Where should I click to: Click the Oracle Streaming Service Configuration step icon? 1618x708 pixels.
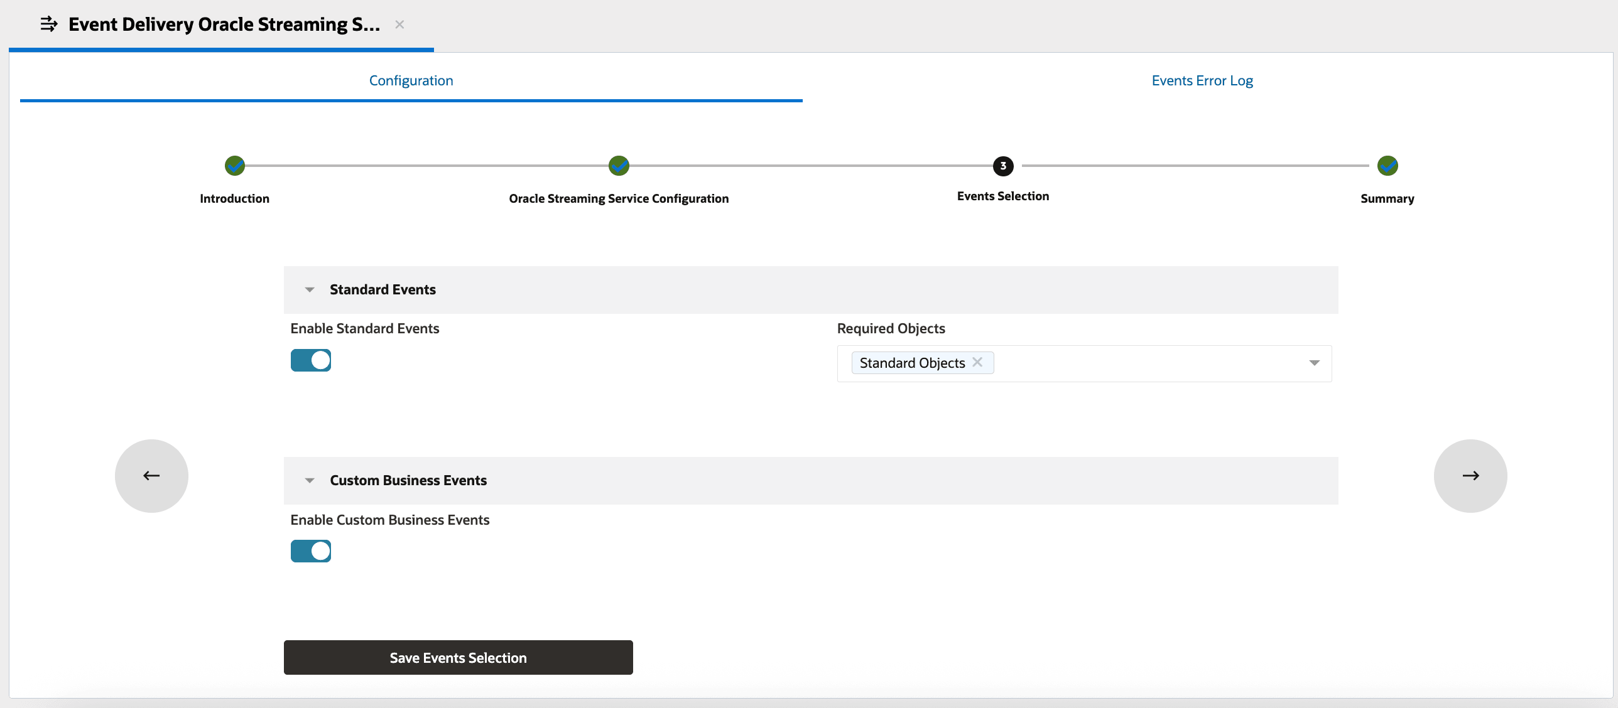tap(619, 166)
